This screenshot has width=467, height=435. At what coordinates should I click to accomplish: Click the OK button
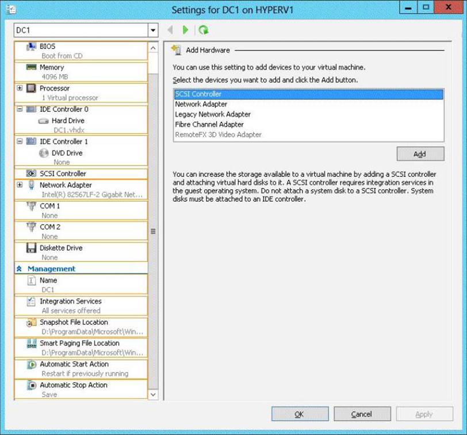point(300,414)
